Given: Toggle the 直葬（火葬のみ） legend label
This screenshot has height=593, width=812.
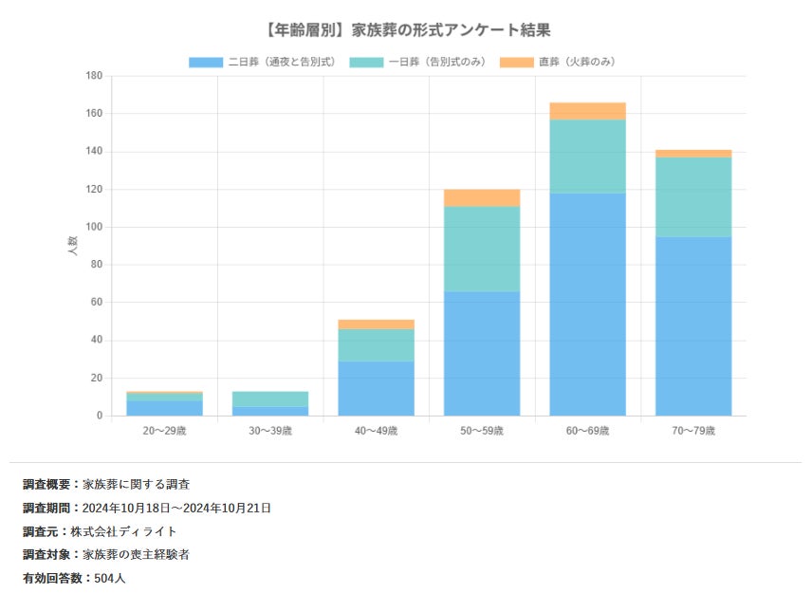Looking at the screenshot, I should pos(577,63).
